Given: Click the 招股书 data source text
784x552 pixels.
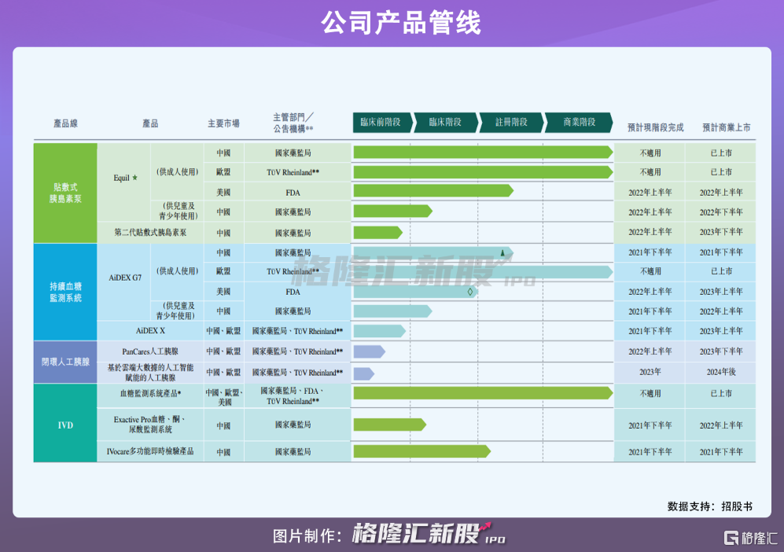Looking at the screenshot, I should pos(737,506).
